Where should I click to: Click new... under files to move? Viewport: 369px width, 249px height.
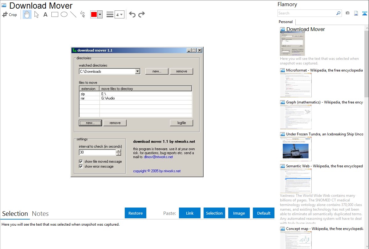pos(90,123)
